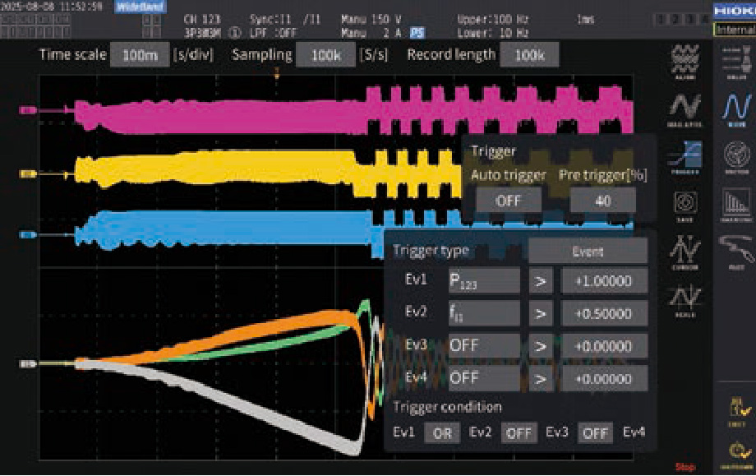Toggle the OFF condition between Ev3 and Ev4

point(595,432)
